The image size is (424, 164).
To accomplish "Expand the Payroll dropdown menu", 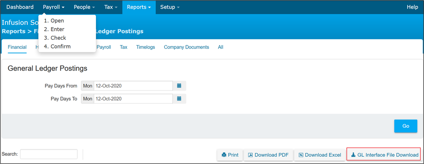I will click(54, 7).
